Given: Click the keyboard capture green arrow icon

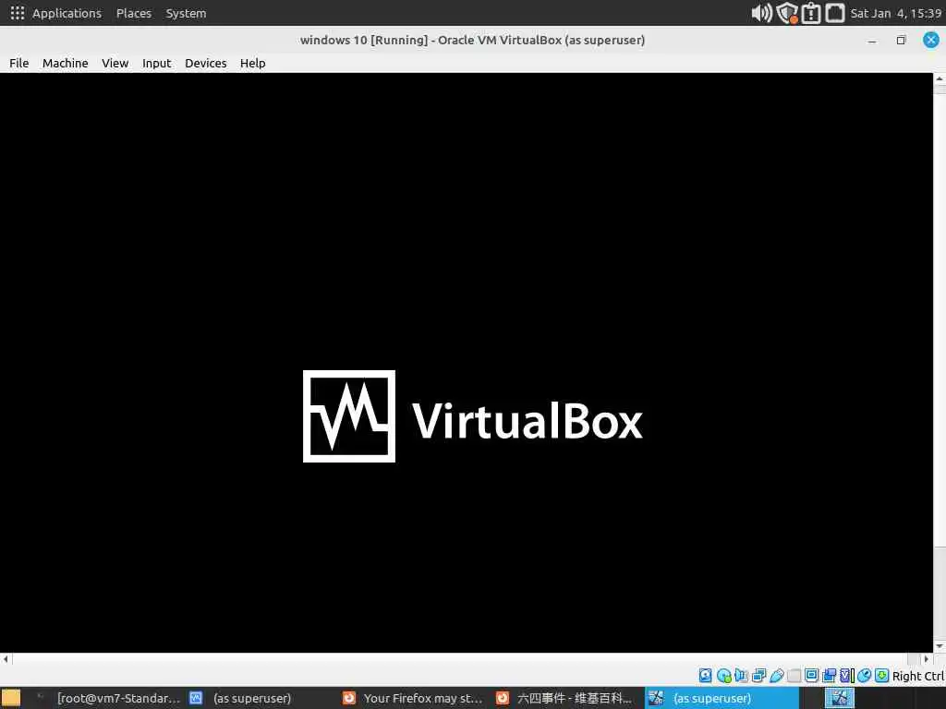Looking at the screenshot, I should click(882, 675).
